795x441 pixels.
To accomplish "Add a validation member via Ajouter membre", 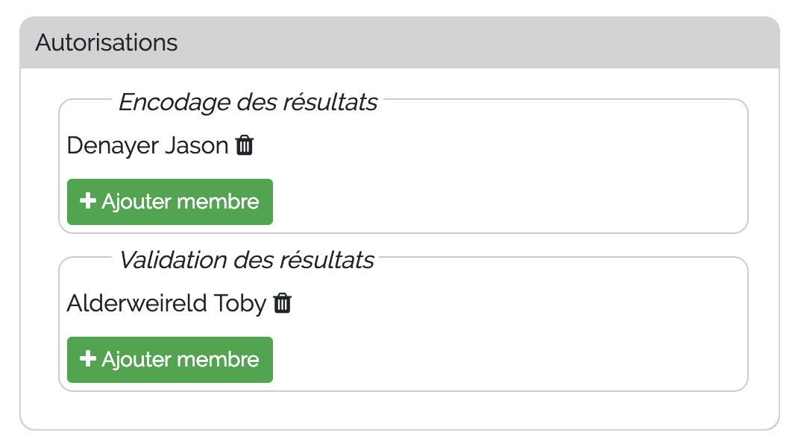I will pyautogui.click(x=170, y=359).
